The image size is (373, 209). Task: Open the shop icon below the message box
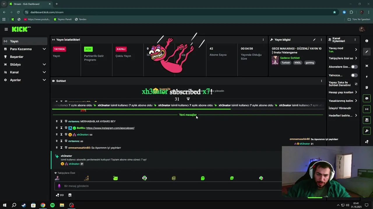[70, 195]
